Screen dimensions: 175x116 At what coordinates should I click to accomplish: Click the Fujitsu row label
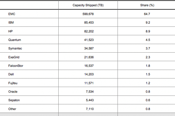tap(13, 83)
